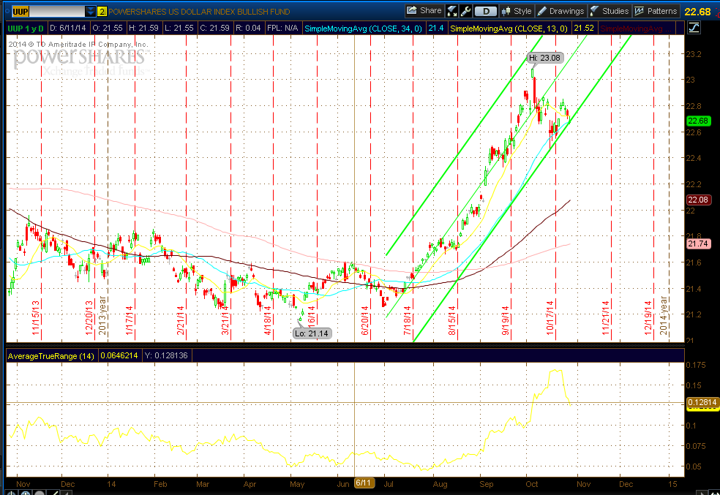Screen dimensions: 720x495
Task: Click the O: 21.55 open value in header
Action: [x=108, y=28]
